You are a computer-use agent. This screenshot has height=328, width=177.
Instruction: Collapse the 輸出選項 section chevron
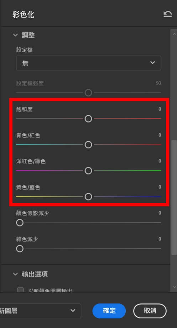(x=15, y=274)
